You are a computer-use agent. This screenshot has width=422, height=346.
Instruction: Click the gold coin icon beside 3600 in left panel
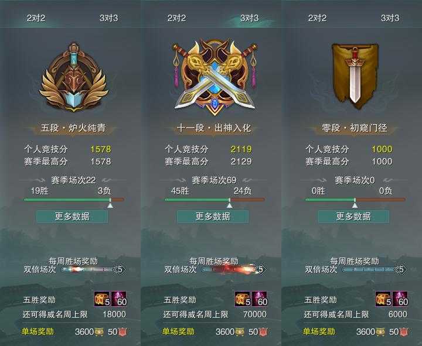tap(99, 332)
